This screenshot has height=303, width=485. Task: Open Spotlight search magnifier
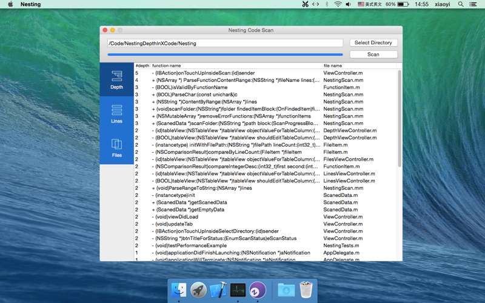[461, 4]
